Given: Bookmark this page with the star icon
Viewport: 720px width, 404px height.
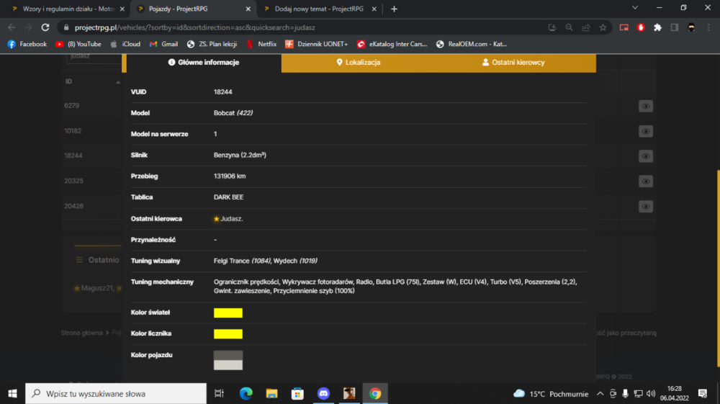Looking at the screenshot, I should coord(603,27).
